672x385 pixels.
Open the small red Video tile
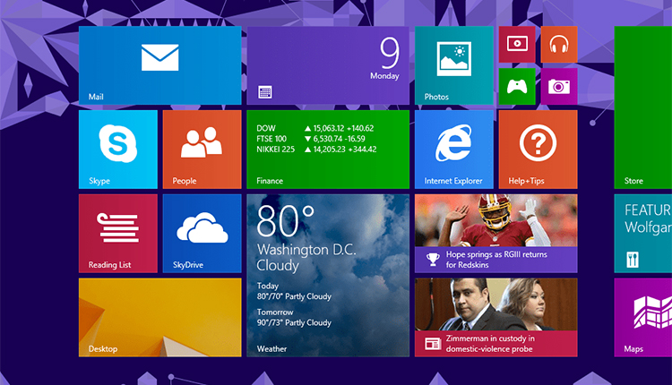tap(517, 44)
